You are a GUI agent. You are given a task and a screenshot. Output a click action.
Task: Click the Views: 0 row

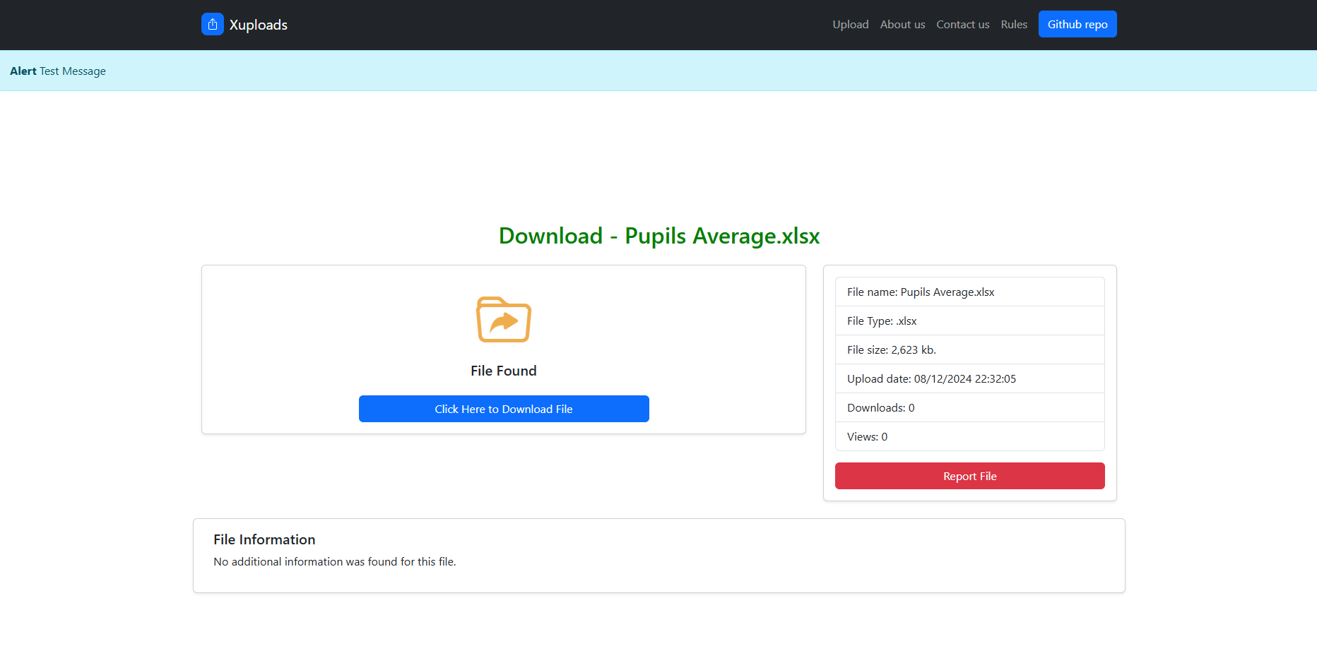pos(969,436)
